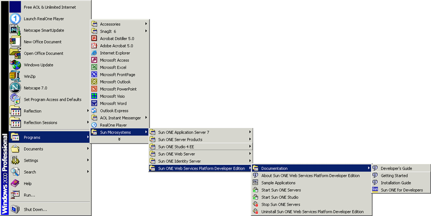Expand the Reflection Sessions submenu arrow

(88, 122)
